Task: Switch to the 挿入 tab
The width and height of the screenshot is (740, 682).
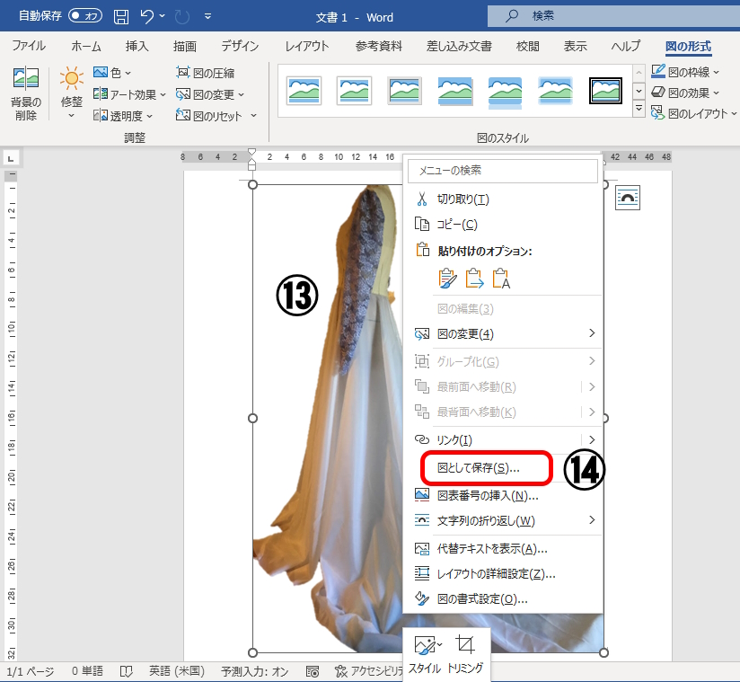Action: tap(137, 46)
